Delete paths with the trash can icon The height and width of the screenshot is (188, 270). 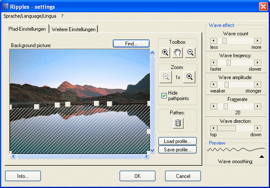coord(178,123)
